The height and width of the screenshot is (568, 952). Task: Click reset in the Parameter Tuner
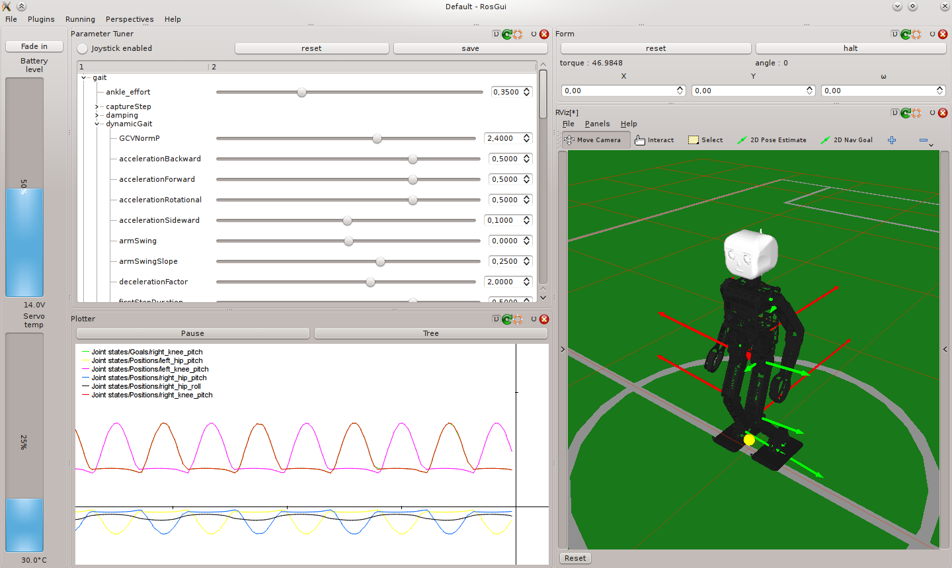click(x=311, y=48)
